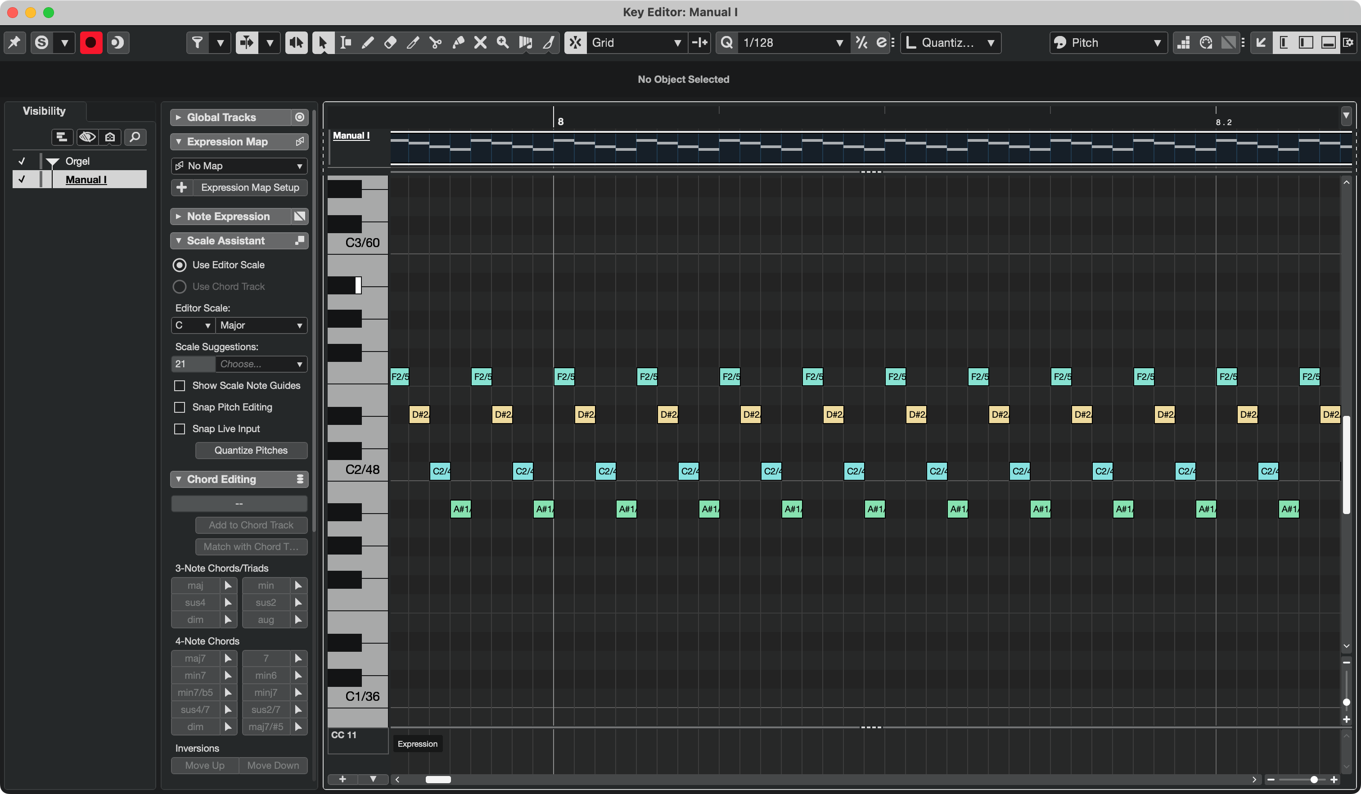
Task: Click the Quantize Pitches button
Action: (251, 451)
